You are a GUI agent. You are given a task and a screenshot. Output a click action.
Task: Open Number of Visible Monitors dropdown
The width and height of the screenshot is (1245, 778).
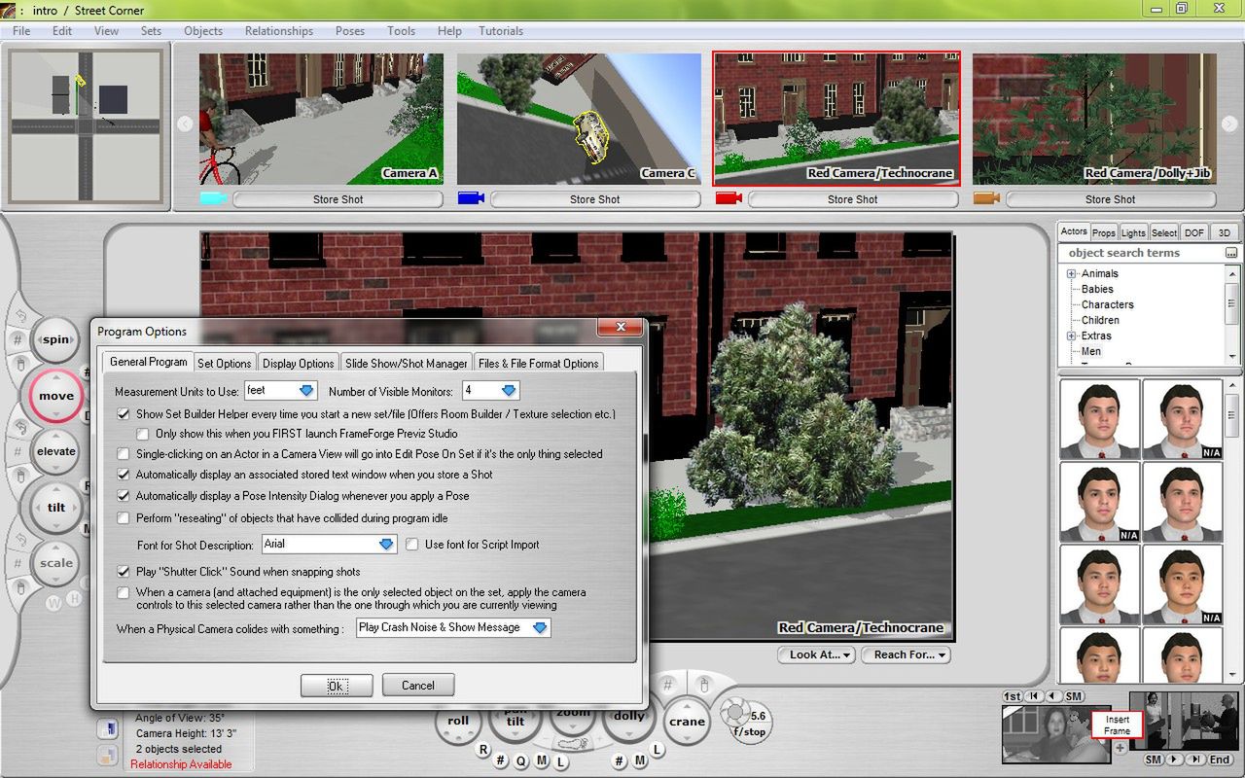[490, 391]
